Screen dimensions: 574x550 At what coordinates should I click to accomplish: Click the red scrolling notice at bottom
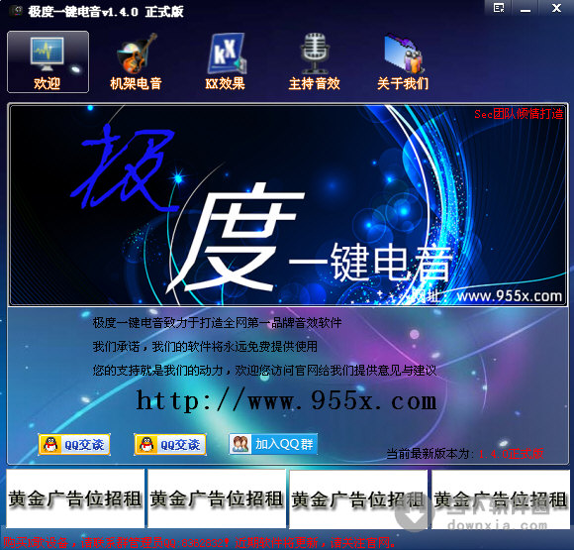[200, 542]
